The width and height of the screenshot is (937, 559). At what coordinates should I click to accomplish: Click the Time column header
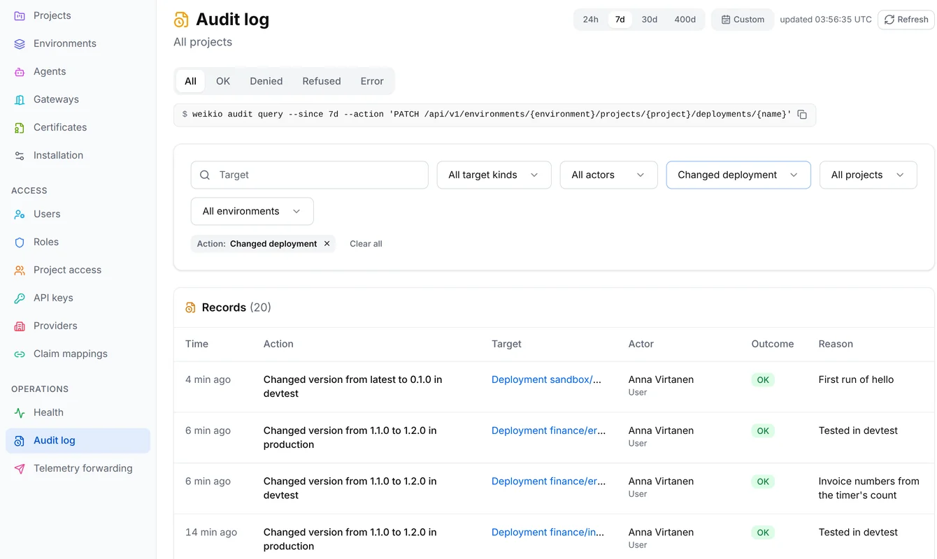(197, 344)
